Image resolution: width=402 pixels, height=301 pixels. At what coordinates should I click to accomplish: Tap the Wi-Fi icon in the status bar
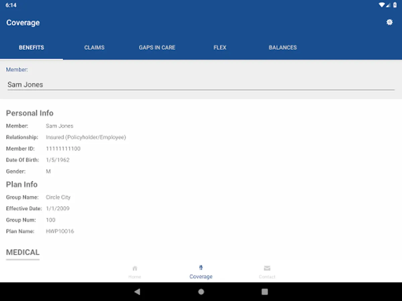point(382,5)
